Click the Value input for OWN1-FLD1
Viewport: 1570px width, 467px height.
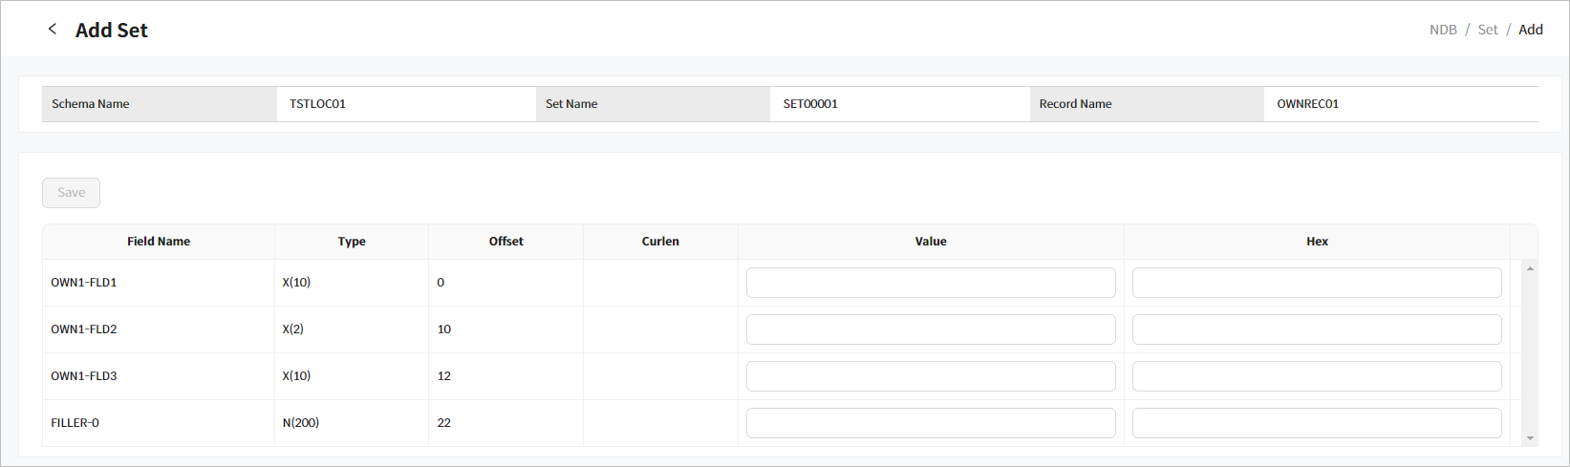pos(930,283)
